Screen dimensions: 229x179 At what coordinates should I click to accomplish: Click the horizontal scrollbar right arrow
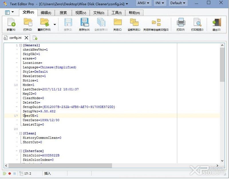click(218, 166)
